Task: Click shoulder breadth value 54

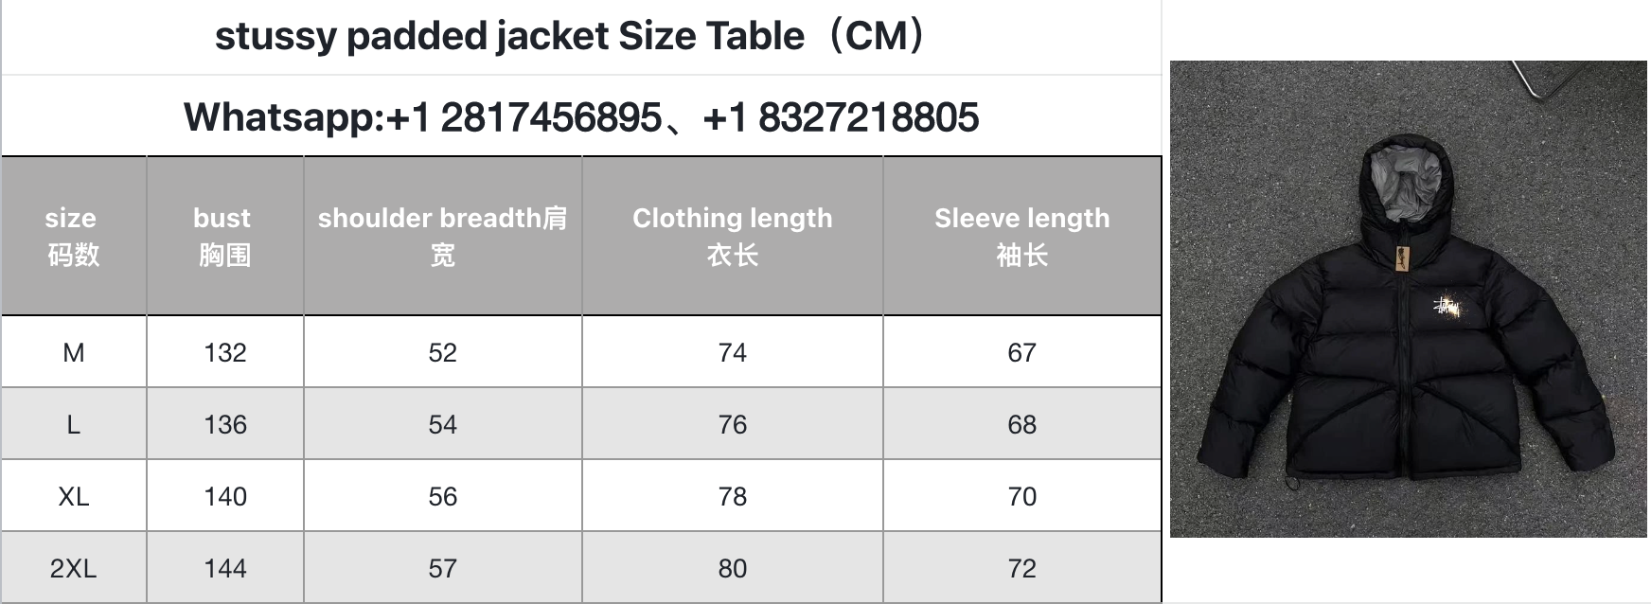Action: [442, 424]
